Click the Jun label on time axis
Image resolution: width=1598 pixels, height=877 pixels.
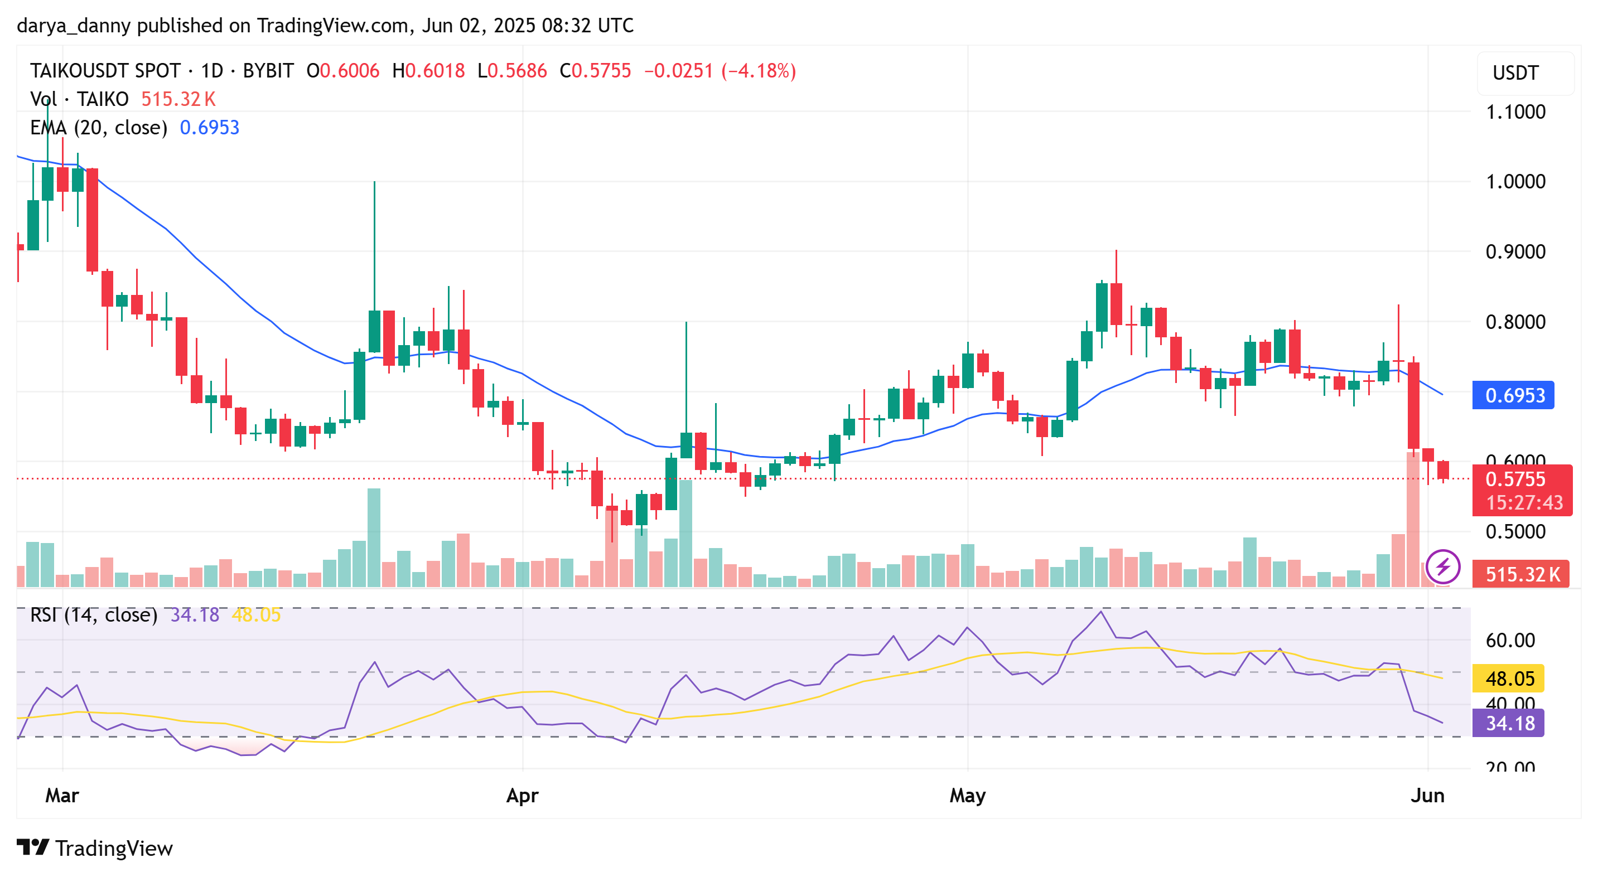pyautogui.click(x=1427, y=795)
